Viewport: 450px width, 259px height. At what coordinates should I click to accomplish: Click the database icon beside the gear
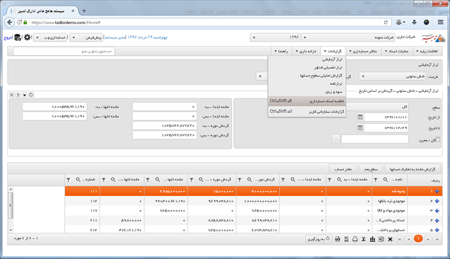point(17,38)
